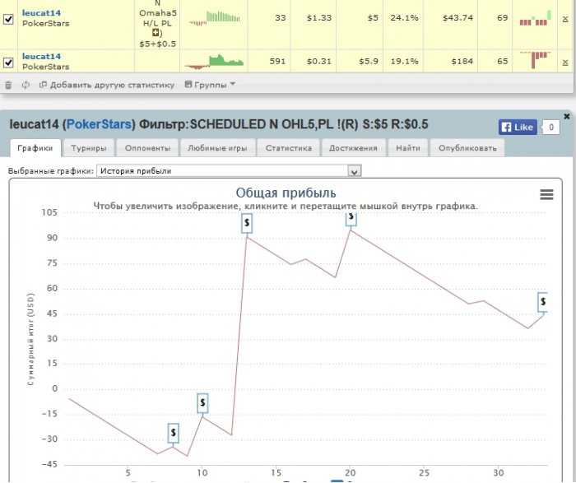Close the leucat14 statistics panel
The height and width of the screenshot is (483, 576).
coord(567,117)
